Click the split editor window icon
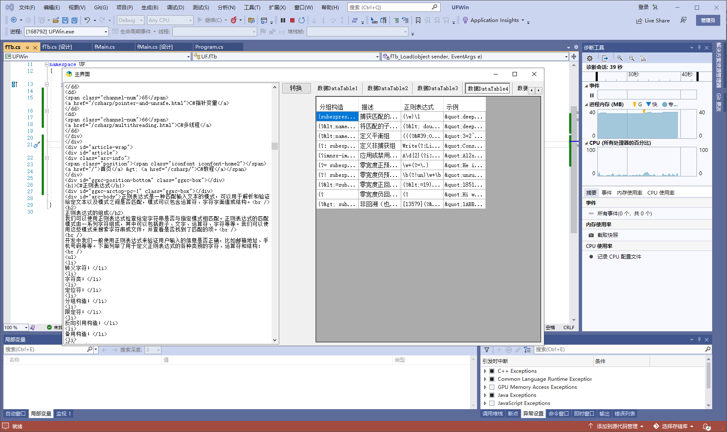 (574, 56)
